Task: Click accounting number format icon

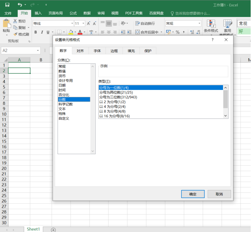Action: point(168,32)
